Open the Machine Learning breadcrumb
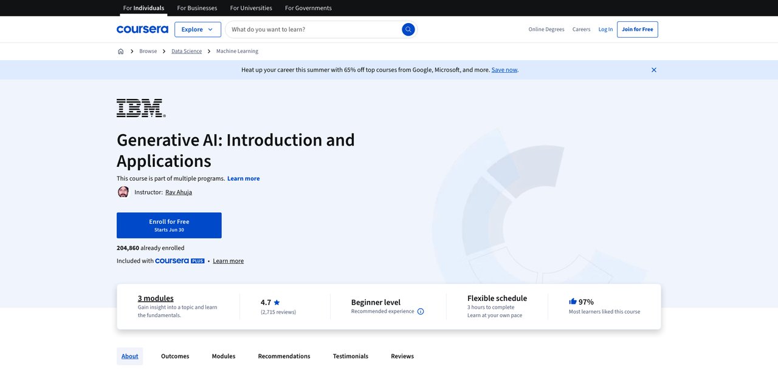 (237, 52)
